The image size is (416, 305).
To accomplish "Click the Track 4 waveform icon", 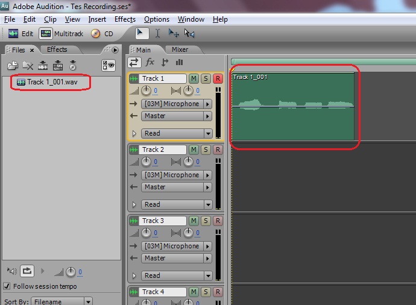I will (x=134, y=292).
